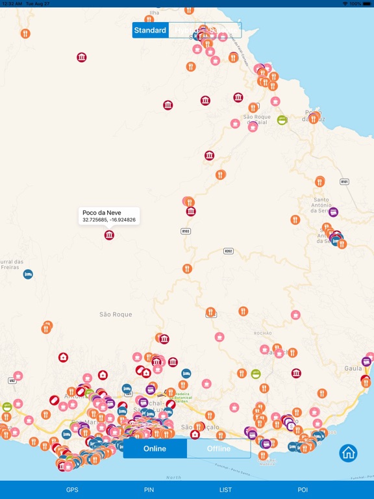The image size is (374, 499).
Task: Tap the blue hotel marker near Curral das Freiras
Action: (x=28, y=274)
